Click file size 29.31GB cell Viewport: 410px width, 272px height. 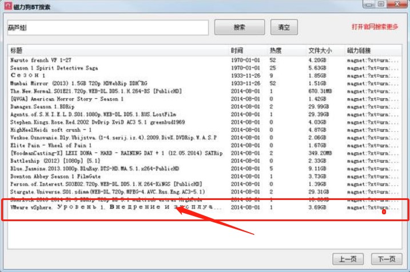coord(319,192)
